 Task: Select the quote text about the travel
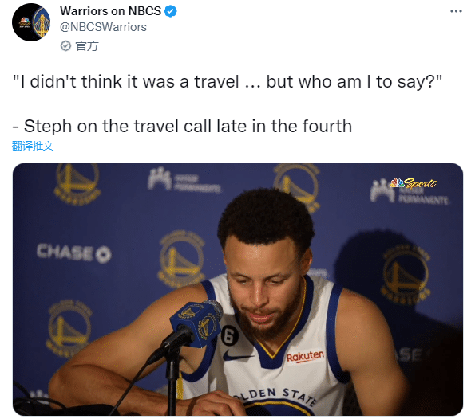228,81
